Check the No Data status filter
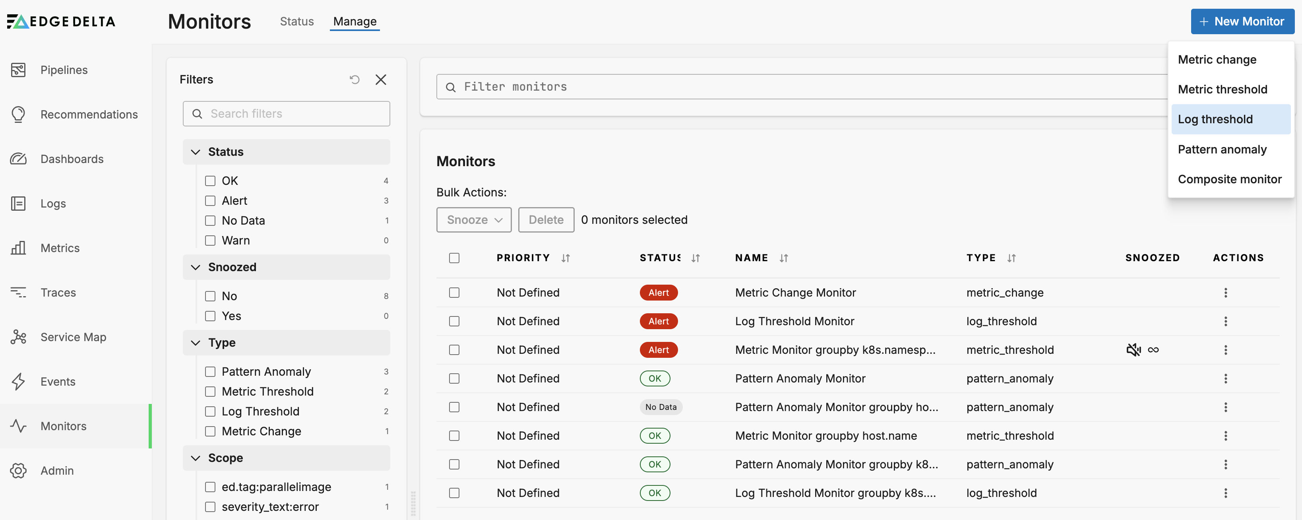Image resolution: width=1302 pixels, height=520 pixels. (210, 220)
